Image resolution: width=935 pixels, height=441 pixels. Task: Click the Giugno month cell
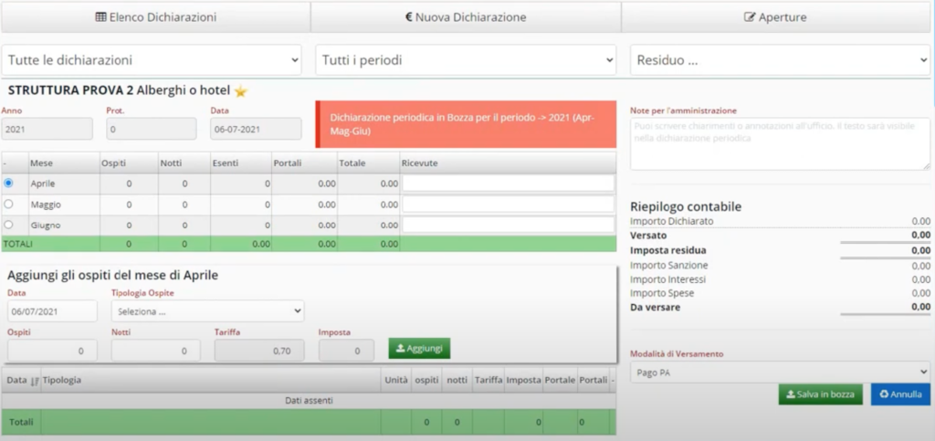tap(64, 226)
